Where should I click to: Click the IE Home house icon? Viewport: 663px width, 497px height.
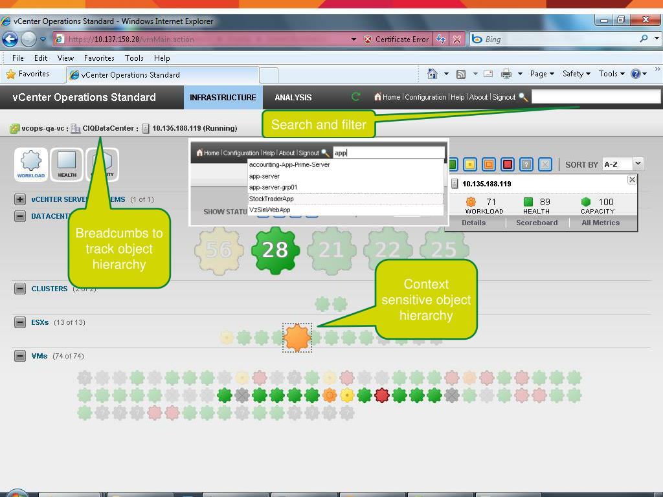click(432, 74)
